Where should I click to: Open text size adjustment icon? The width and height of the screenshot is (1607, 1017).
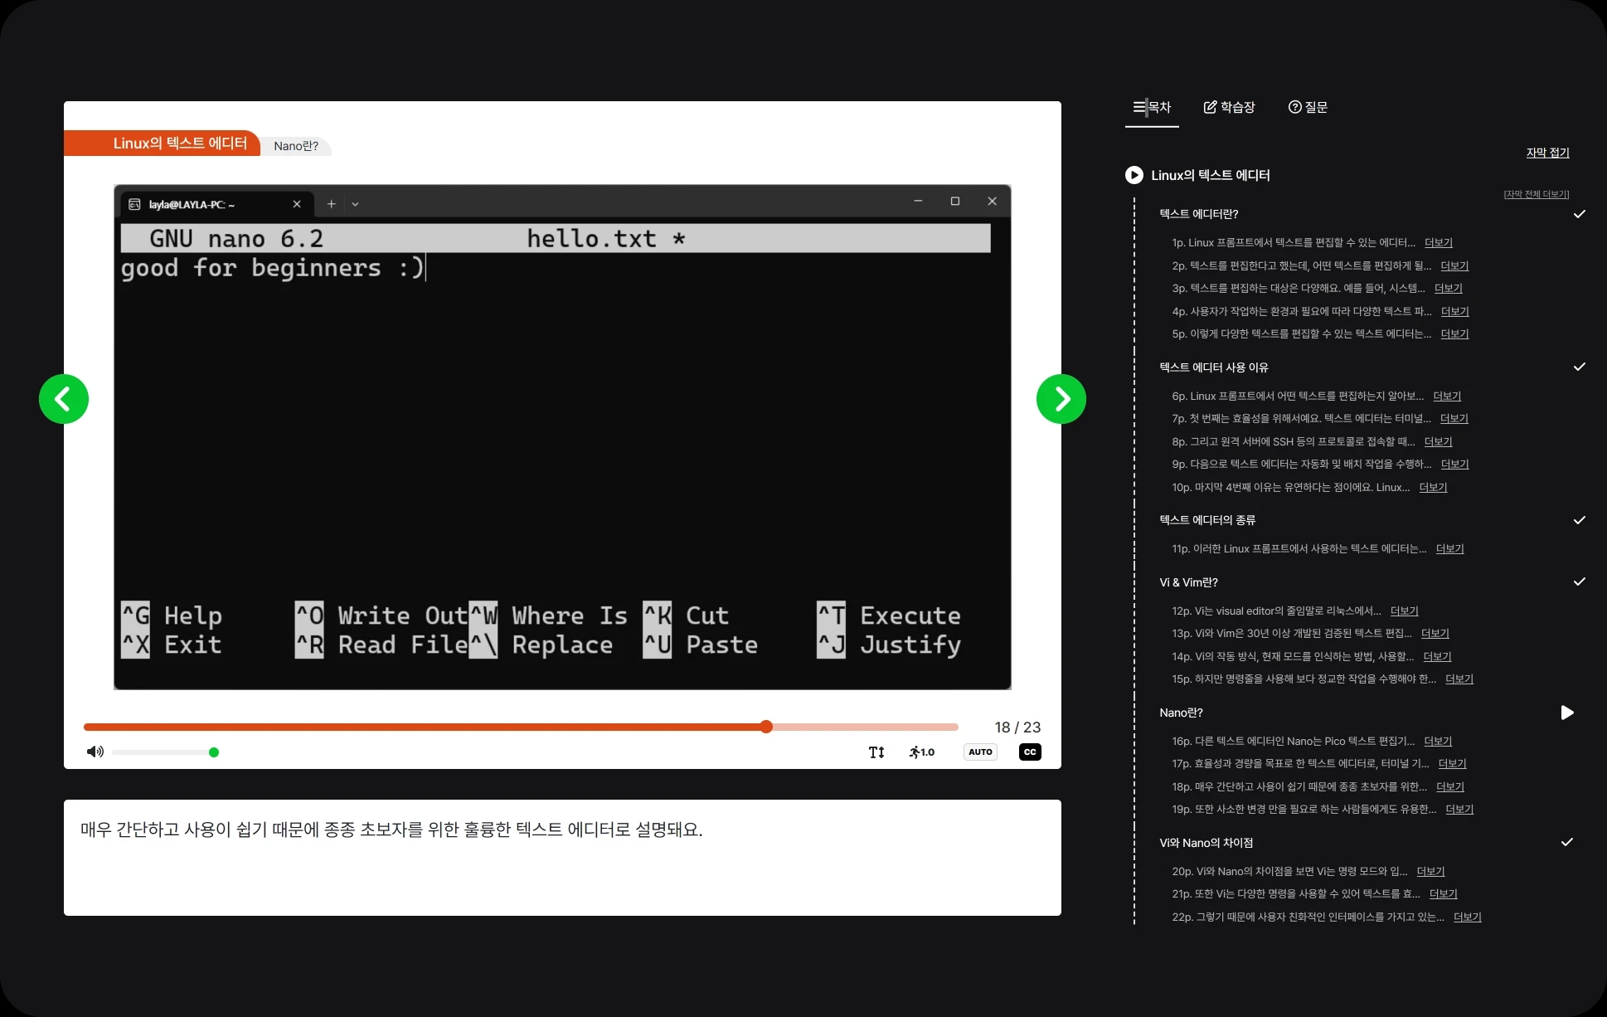876,752
